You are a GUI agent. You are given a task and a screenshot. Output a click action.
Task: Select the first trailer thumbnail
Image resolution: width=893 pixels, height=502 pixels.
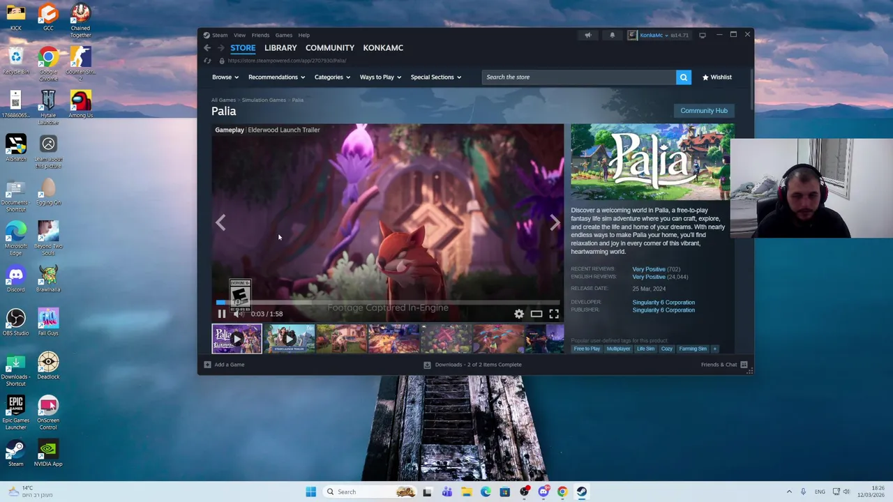pos(237,340)
